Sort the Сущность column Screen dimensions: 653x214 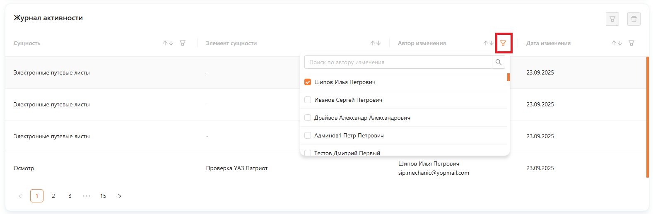tap(168, 43)
